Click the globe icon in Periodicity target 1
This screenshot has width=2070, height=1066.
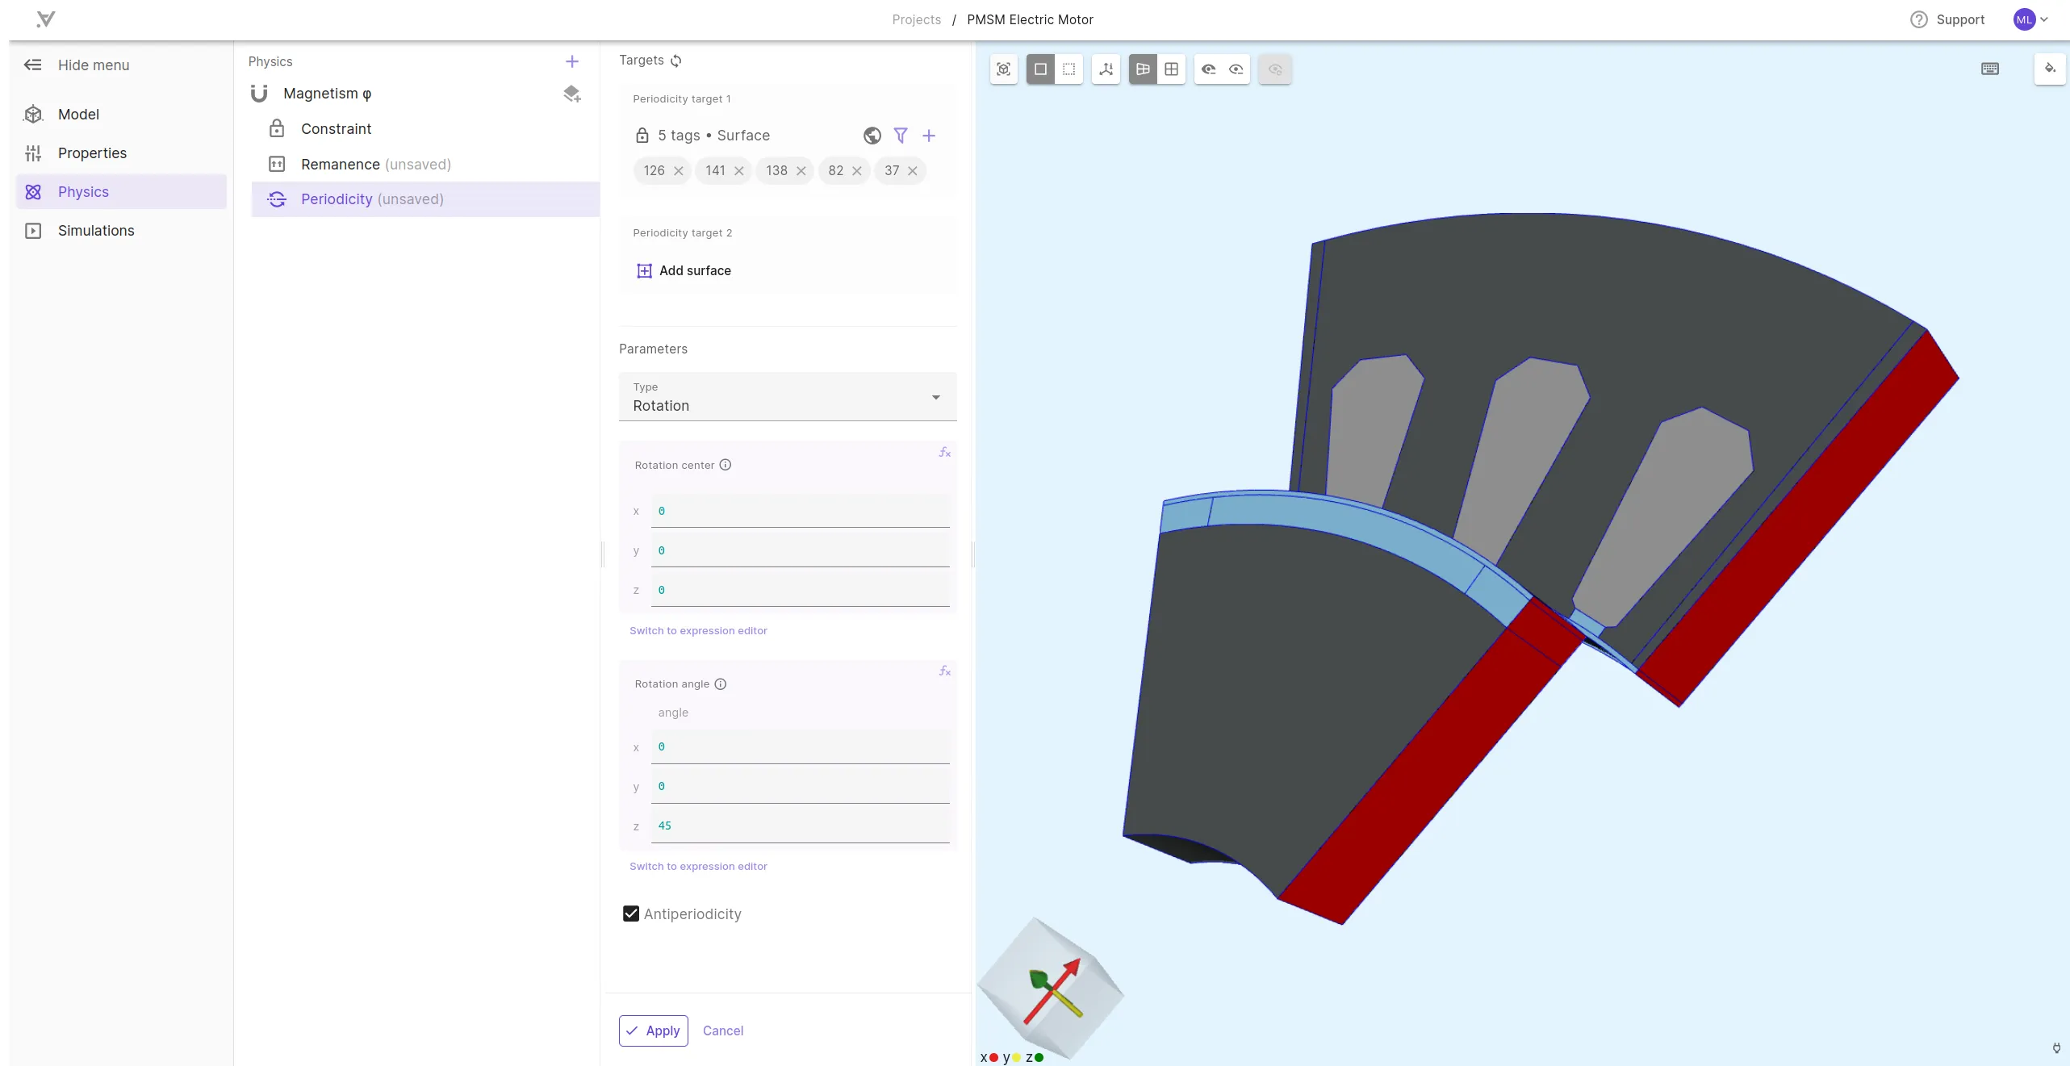pyautogui.click(x=872, y=136)
